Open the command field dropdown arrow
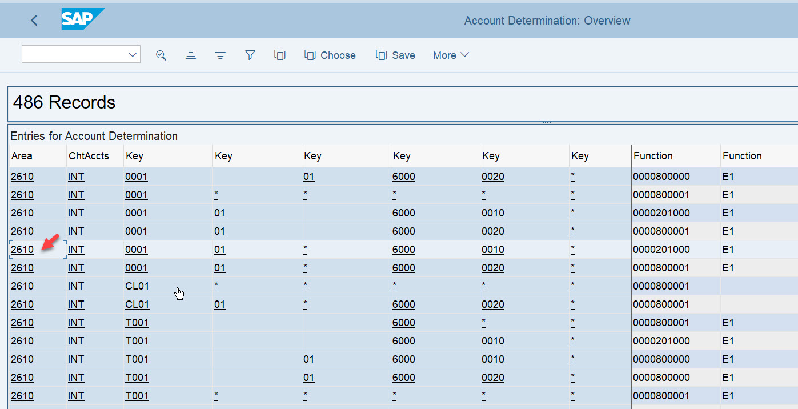798x409 pixels. (x=133, y=54)
